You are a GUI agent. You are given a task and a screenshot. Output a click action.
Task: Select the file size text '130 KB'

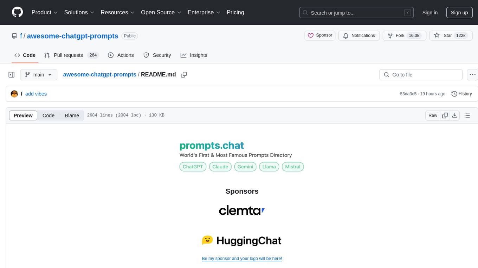156,115
